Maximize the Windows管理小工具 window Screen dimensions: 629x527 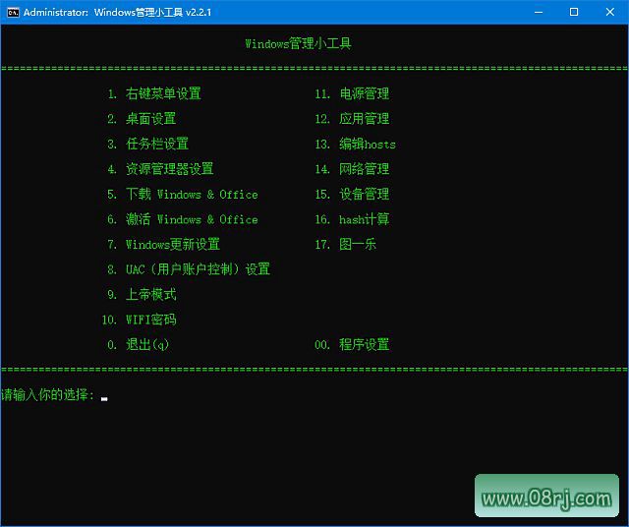click(x=574, y=12)
